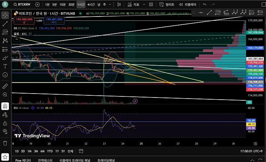Open the emoji icons tool

click(5, 75)
